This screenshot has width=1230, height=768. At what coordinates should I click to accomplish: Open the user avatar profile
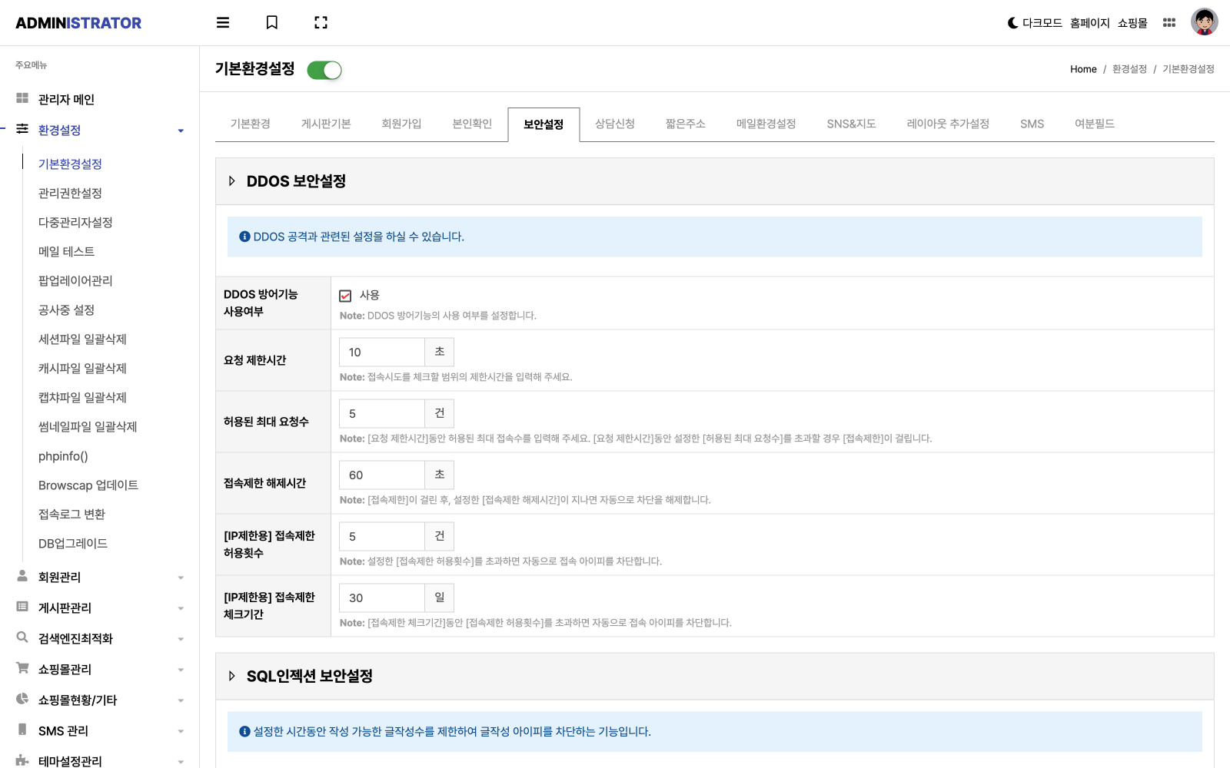tap(1204, 22)
